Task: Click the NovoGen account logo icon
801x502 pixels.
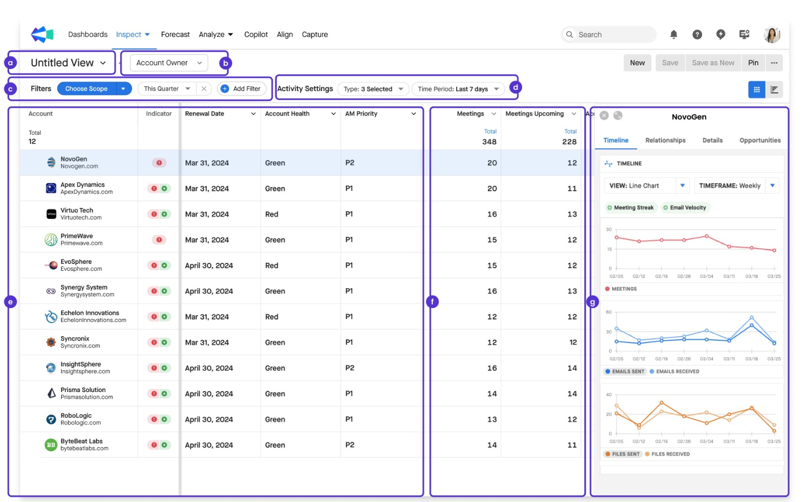Action: [51, 162]
